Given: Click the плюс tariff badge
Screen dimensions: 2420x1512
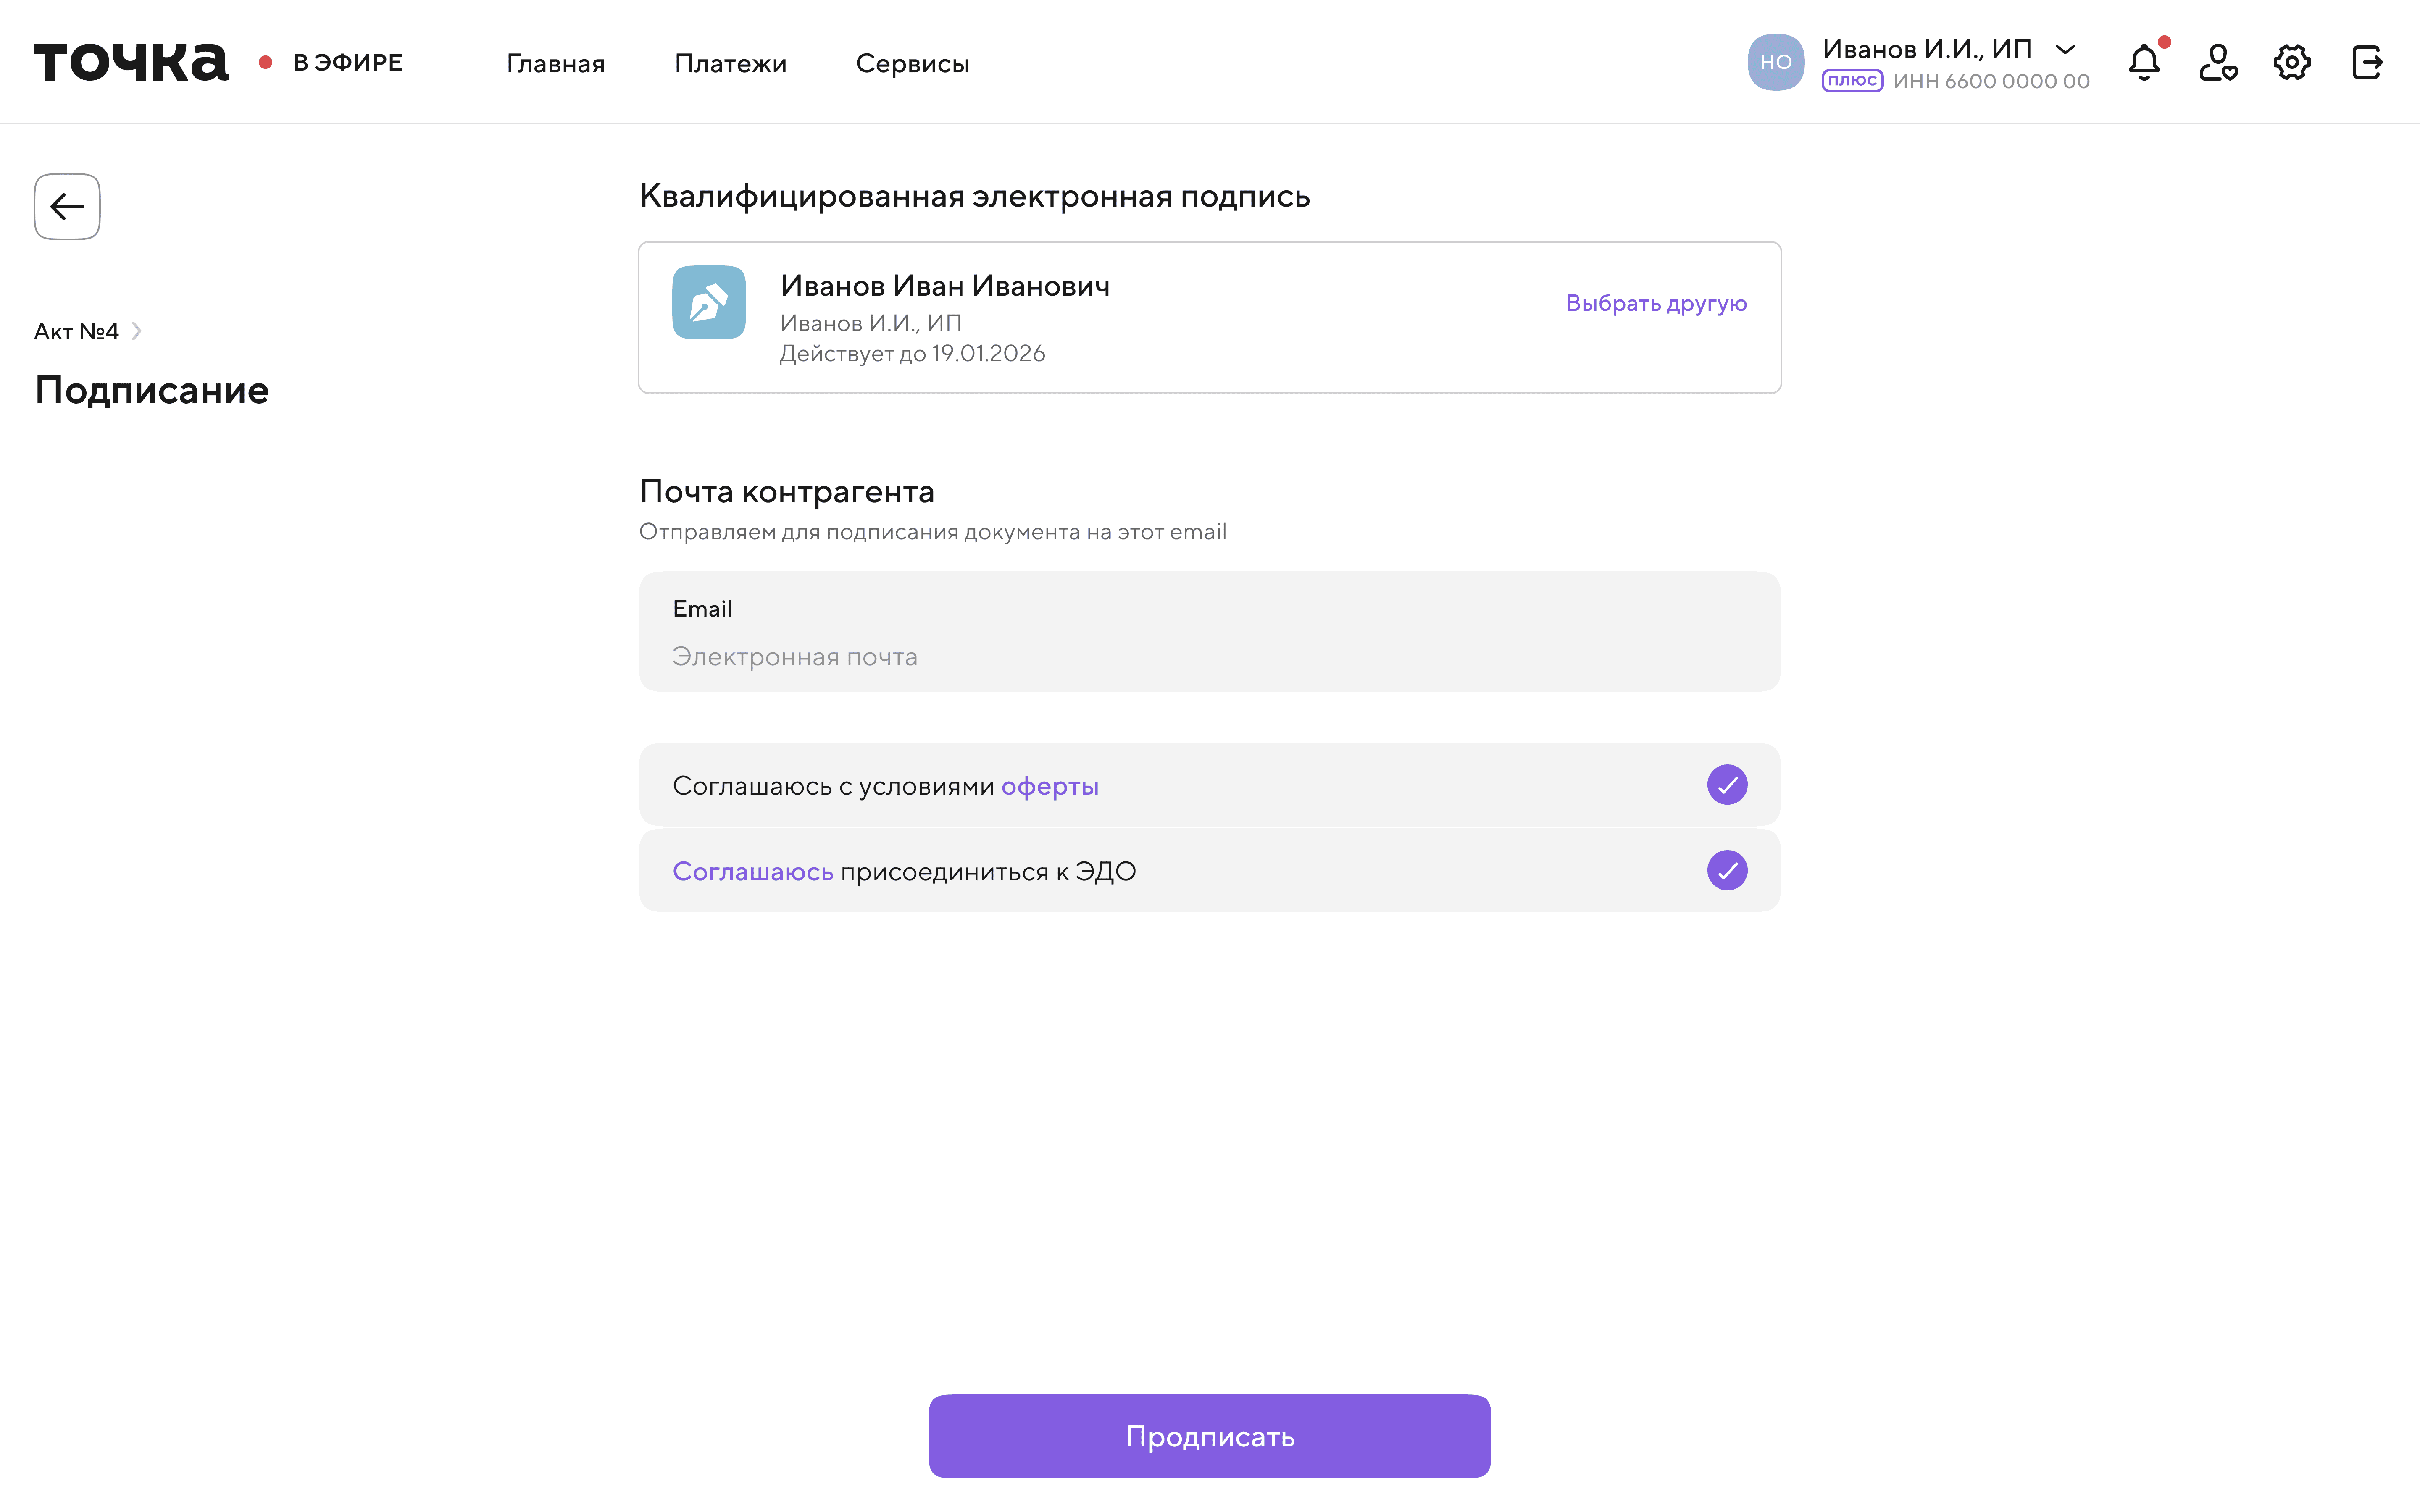Looking at the screenshot, I should [x=1852, y=81].
